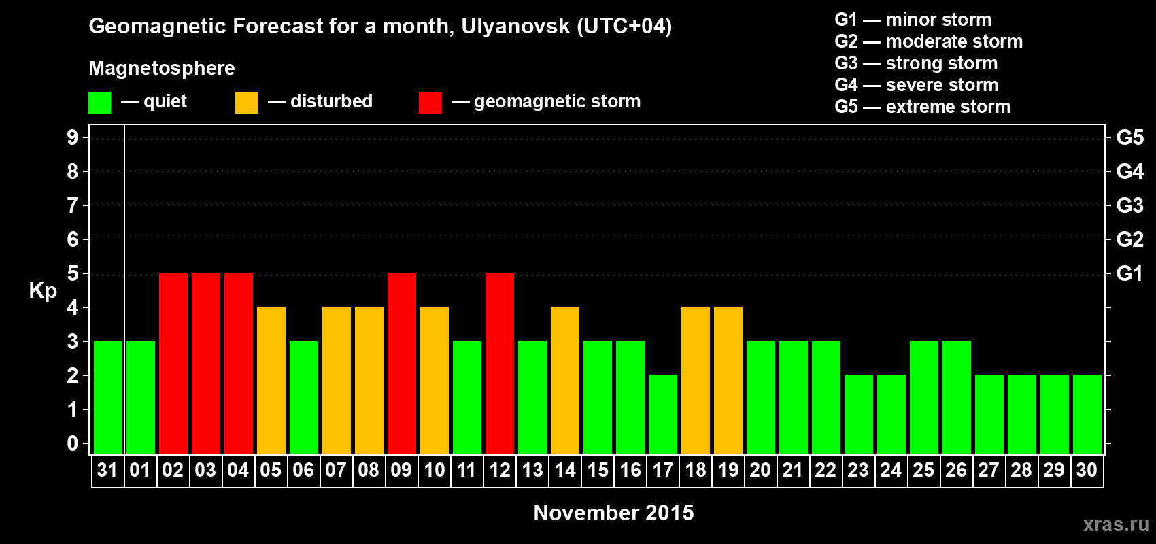Click the Kp axis title
1156x544 pixels.
[x=43, y=291]
